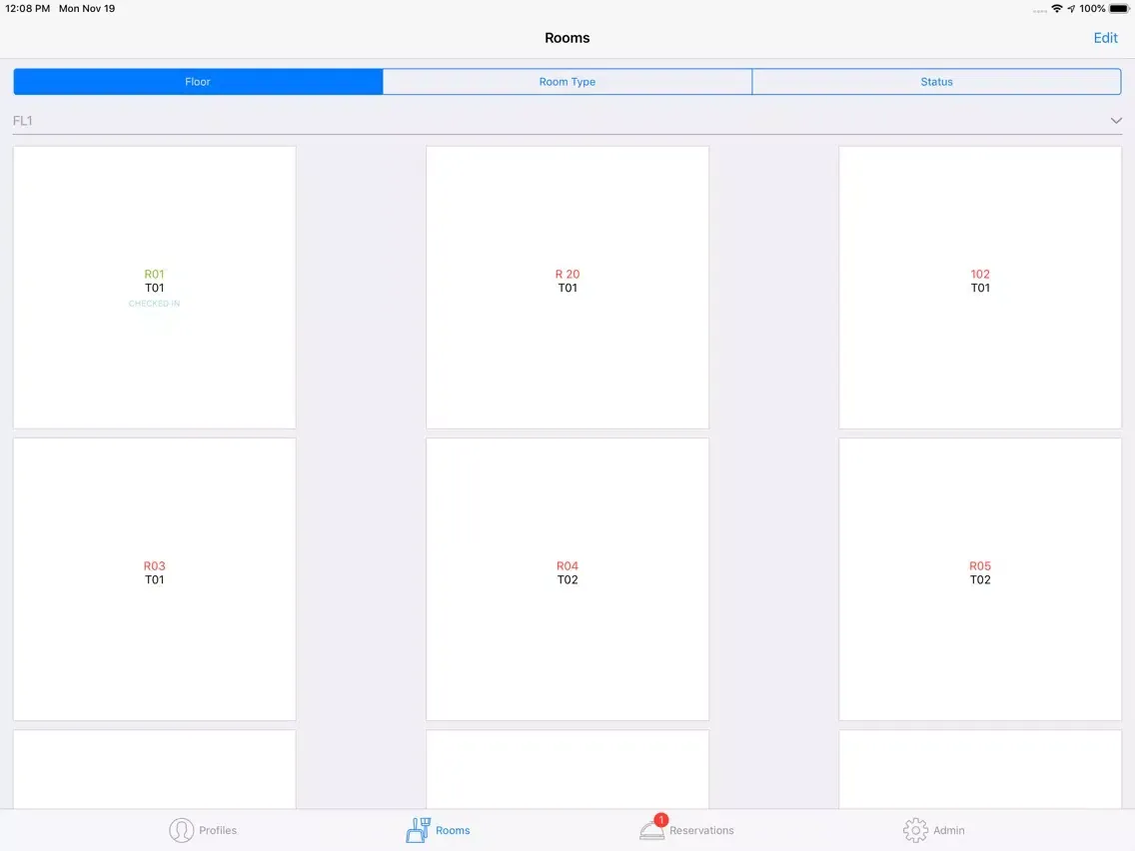
Task: Tap the CHECKED IN status label
Action: pyautogui.click(x=154, y=304)
